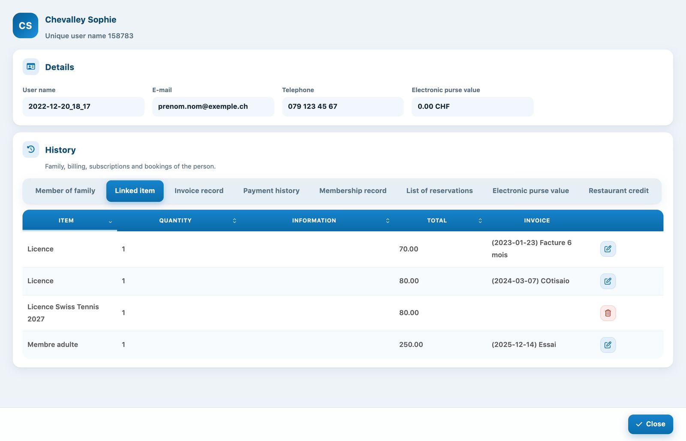Edit the Licence 80.00 COtisaio row

point(608,281)
